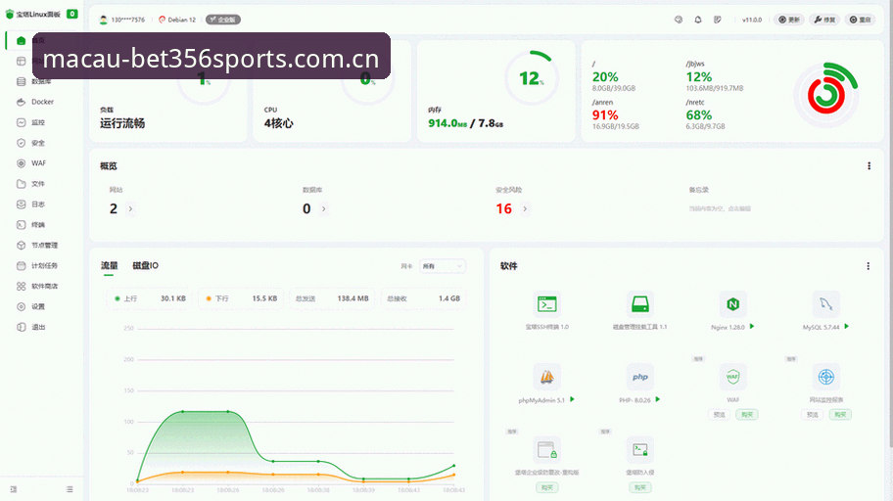Screen dimensions: 893x501
Task: Open the 概览 overview three-dot menu
Action: [869, 165]
